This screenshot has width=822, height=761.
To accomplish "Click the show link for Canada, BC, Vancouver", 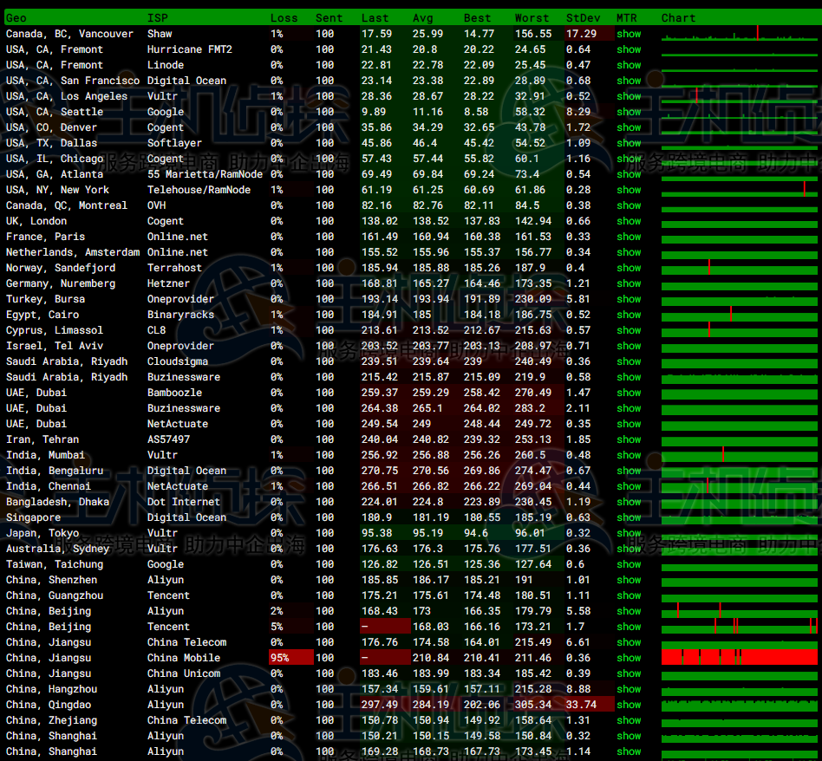I will 629,34.
